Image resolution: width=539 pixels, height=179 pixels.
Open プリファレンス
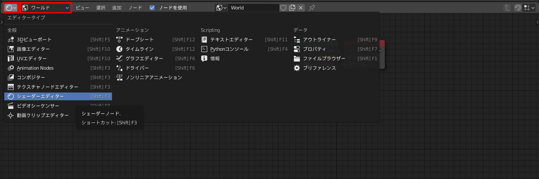[x=335, y=68]
